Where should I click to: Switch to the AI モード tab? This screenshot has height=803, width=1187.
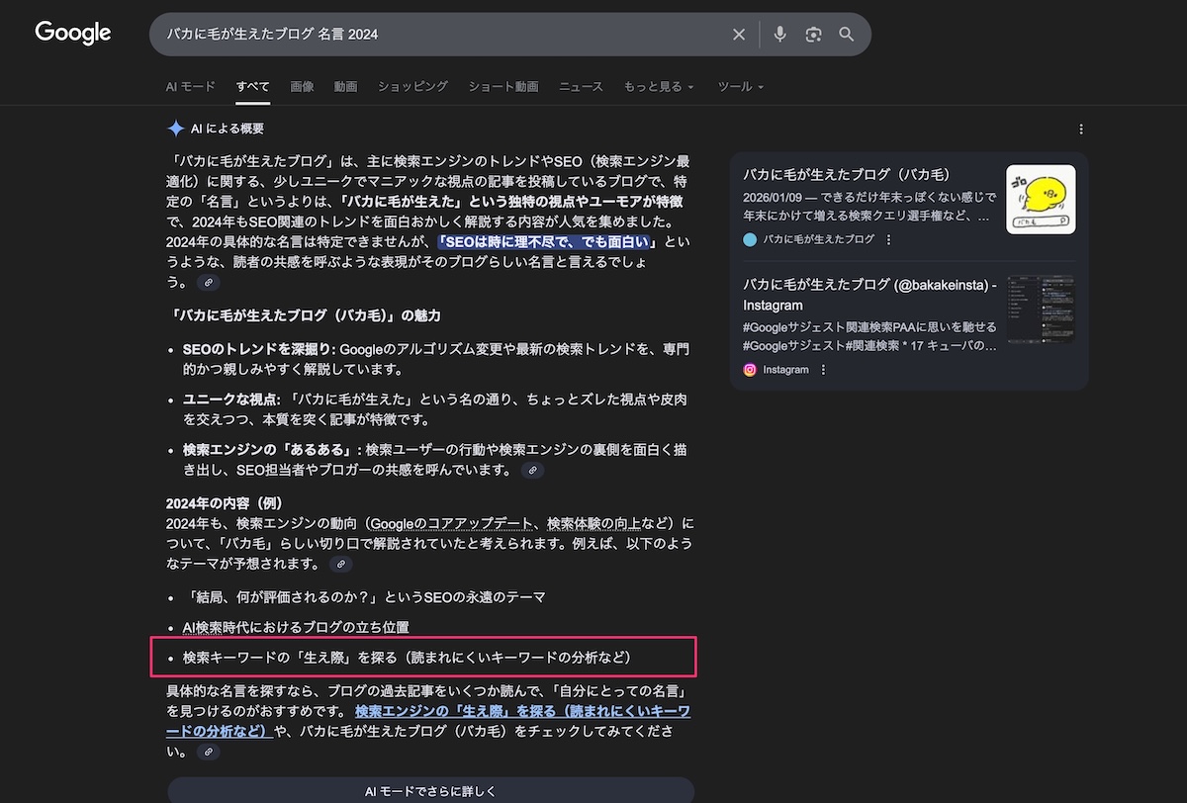(x=190, y=87)
